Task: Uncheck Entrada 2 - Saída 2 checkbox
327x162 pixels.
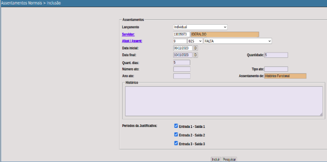Action: 176,134
